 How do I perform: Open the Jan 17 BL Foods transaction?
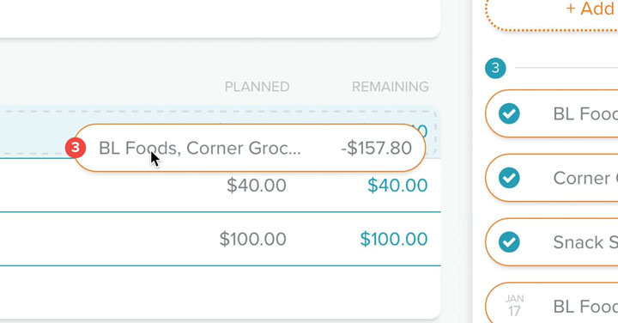tap(552, 303)
